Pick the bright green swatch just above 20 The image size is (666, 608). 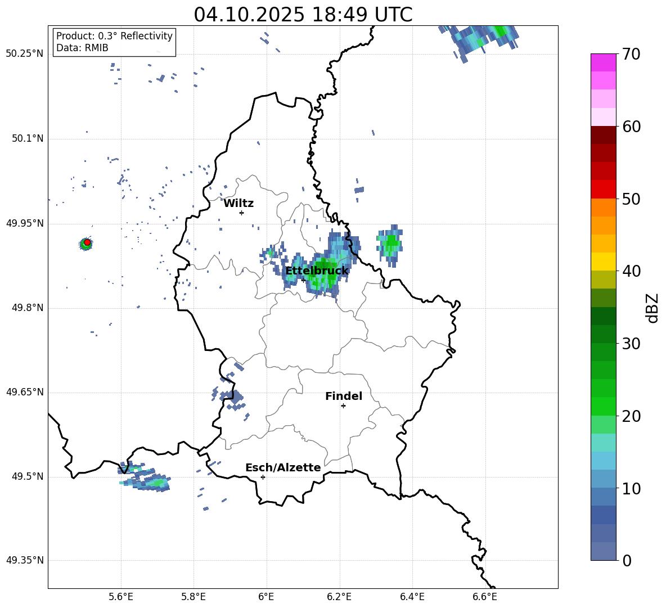pyautogui.click(x=604, y=406)
